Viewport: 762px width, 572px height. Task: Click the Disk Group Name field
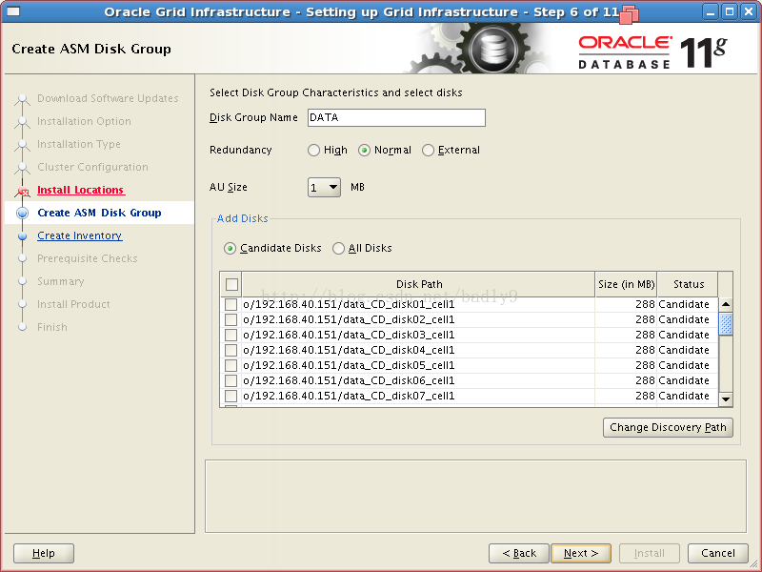[396, 117]
